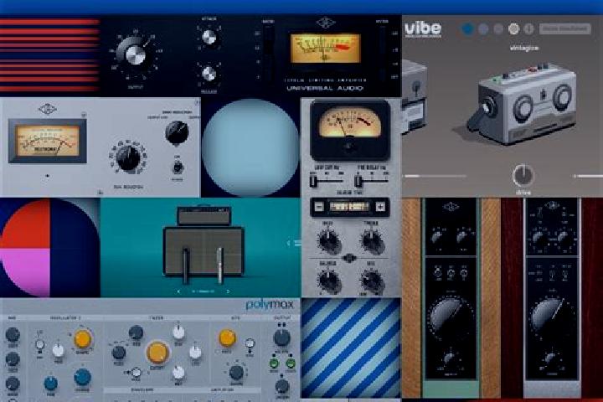The image size is (603, 402).
Task: Select the bright blue circle in the vibe header
Action: coord(467,28)
